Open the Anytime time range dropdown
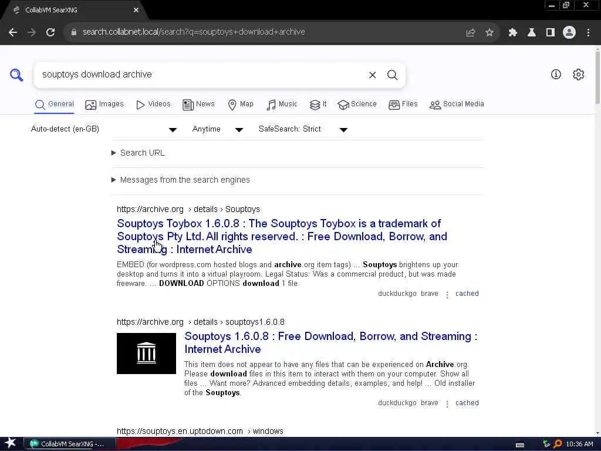 pyautogui.click(x=217, y=129)
